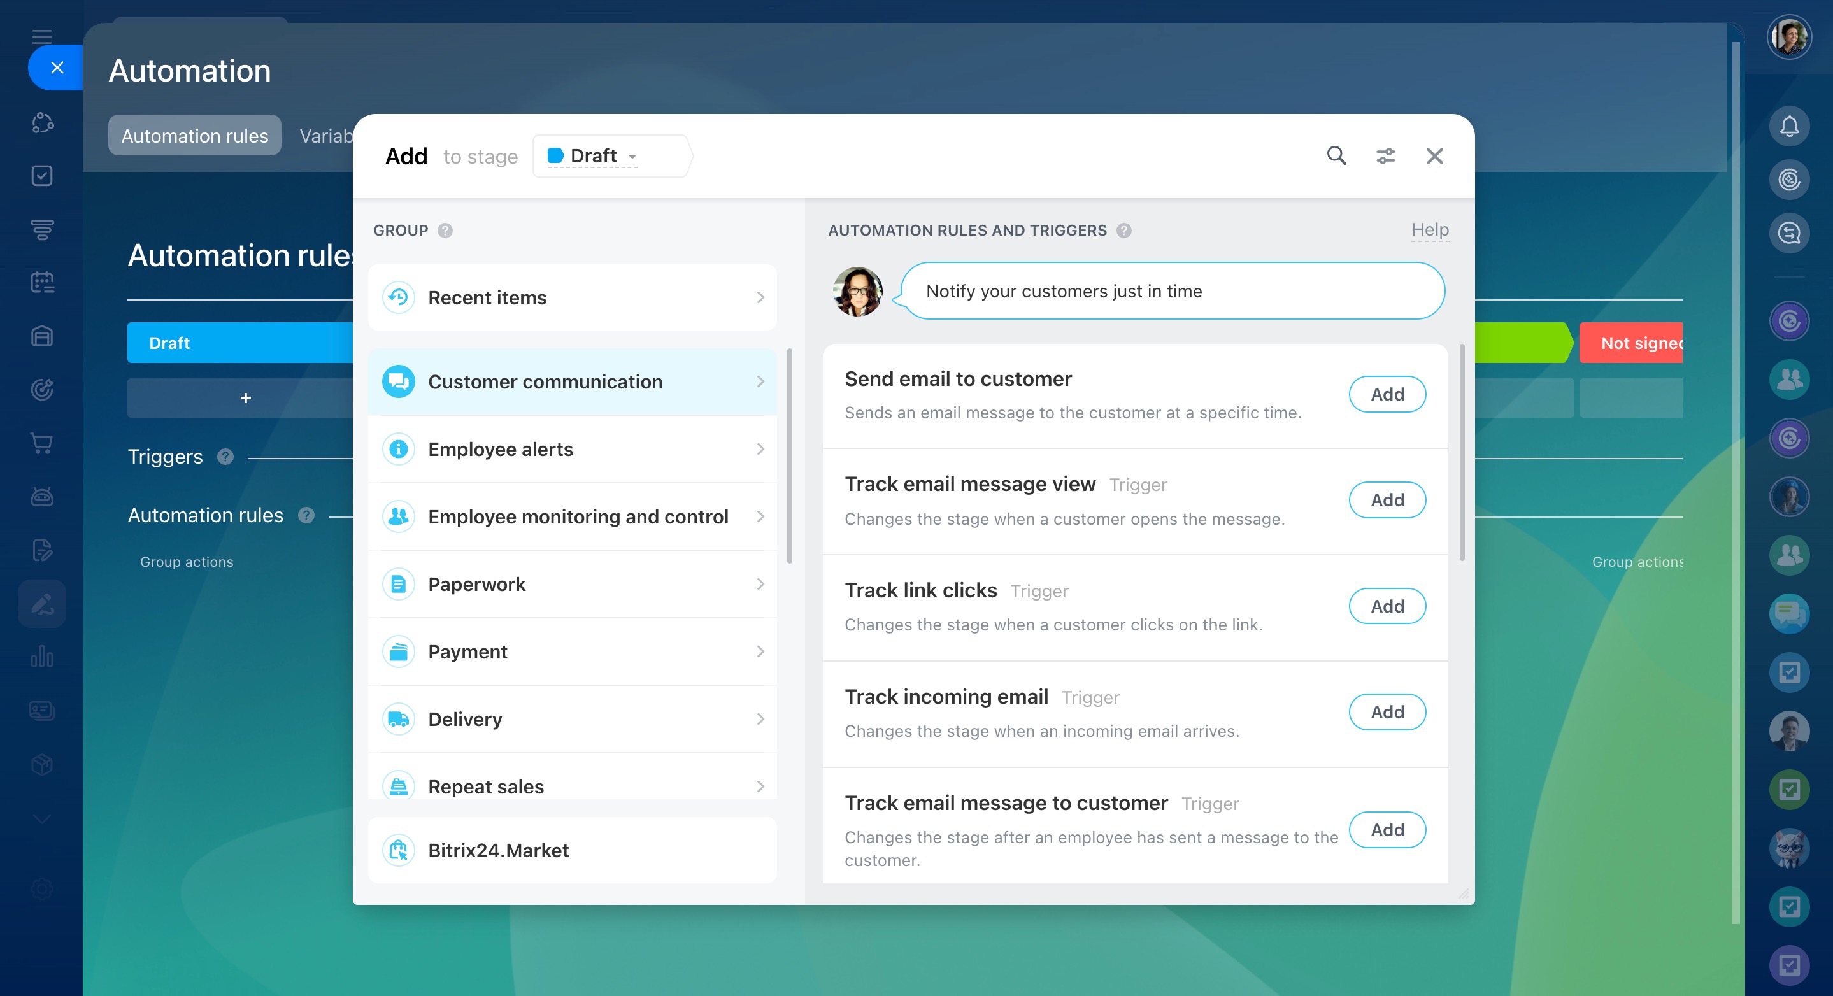Add Track incoming email trigger

pyautogui.click(x=1387, y=712)
